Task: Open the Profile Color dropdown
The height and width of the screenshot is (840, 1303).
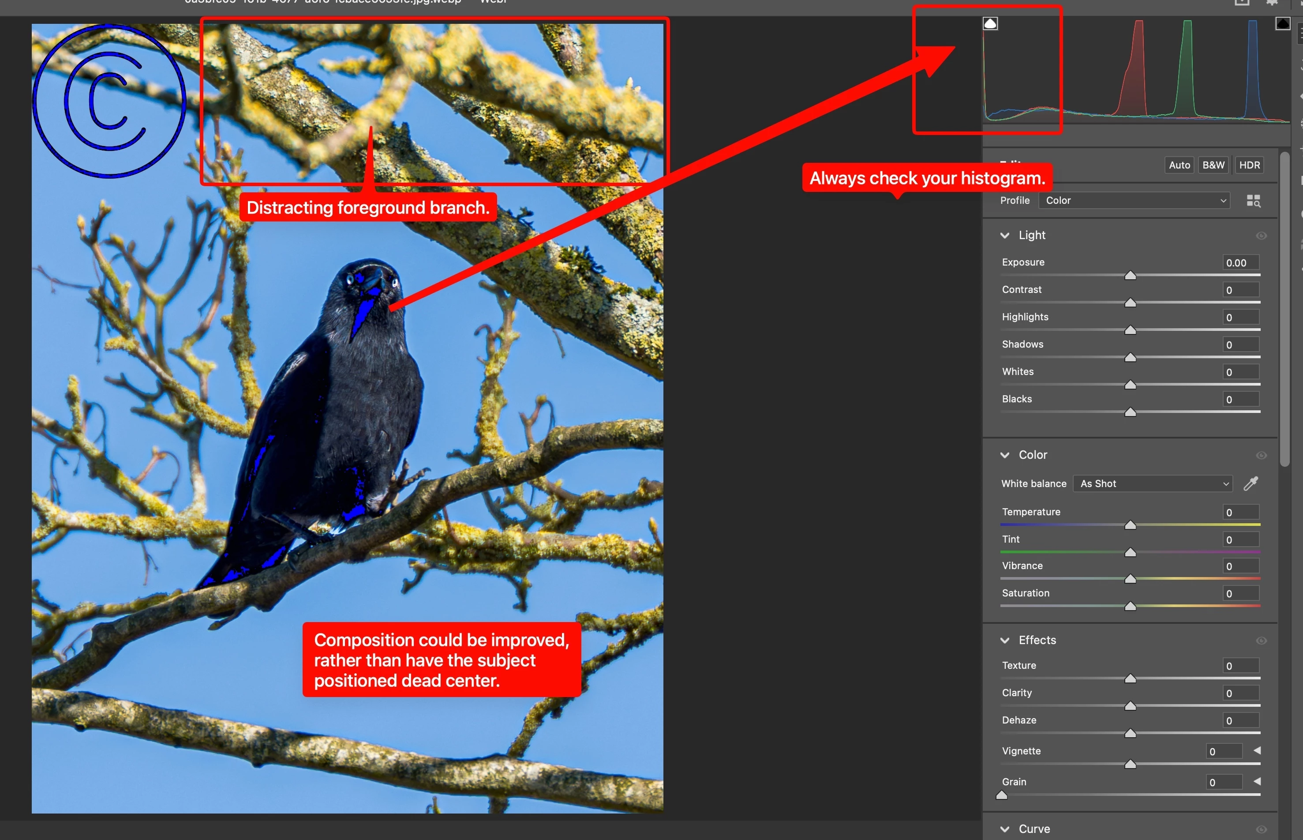Action: tap(1134, 201)
